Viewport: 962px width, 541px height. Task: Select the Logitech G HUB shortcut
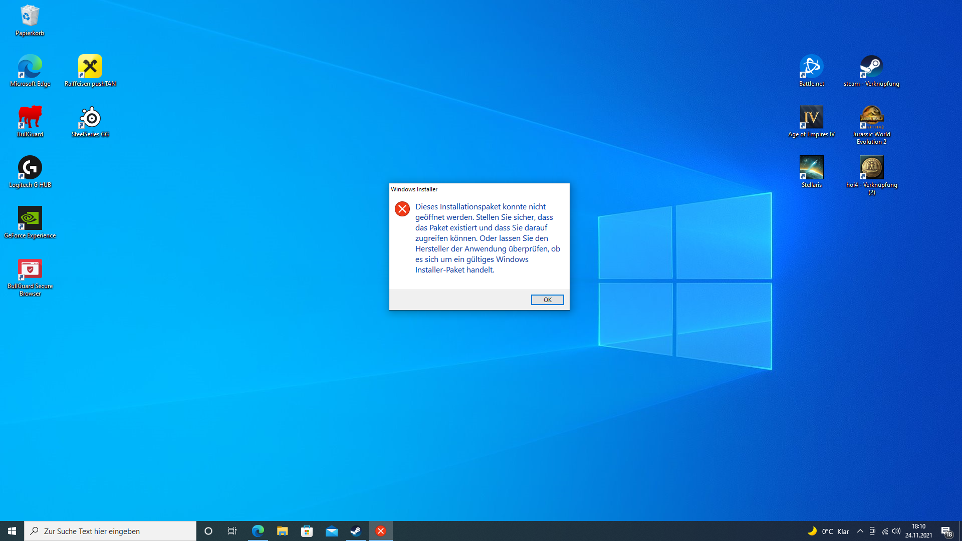(30, 168)
